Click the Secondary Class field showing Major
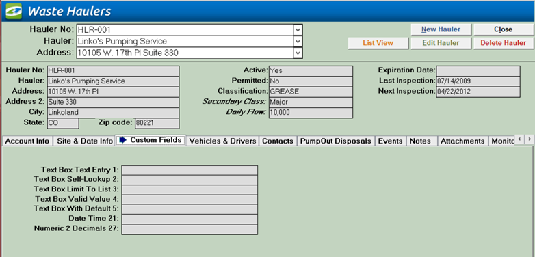Image resolution: width=535 pixels, height=257 pixels. [311, 102]
